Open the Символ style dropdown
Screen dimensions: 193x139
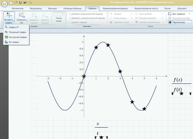click(x=131, y=14)
